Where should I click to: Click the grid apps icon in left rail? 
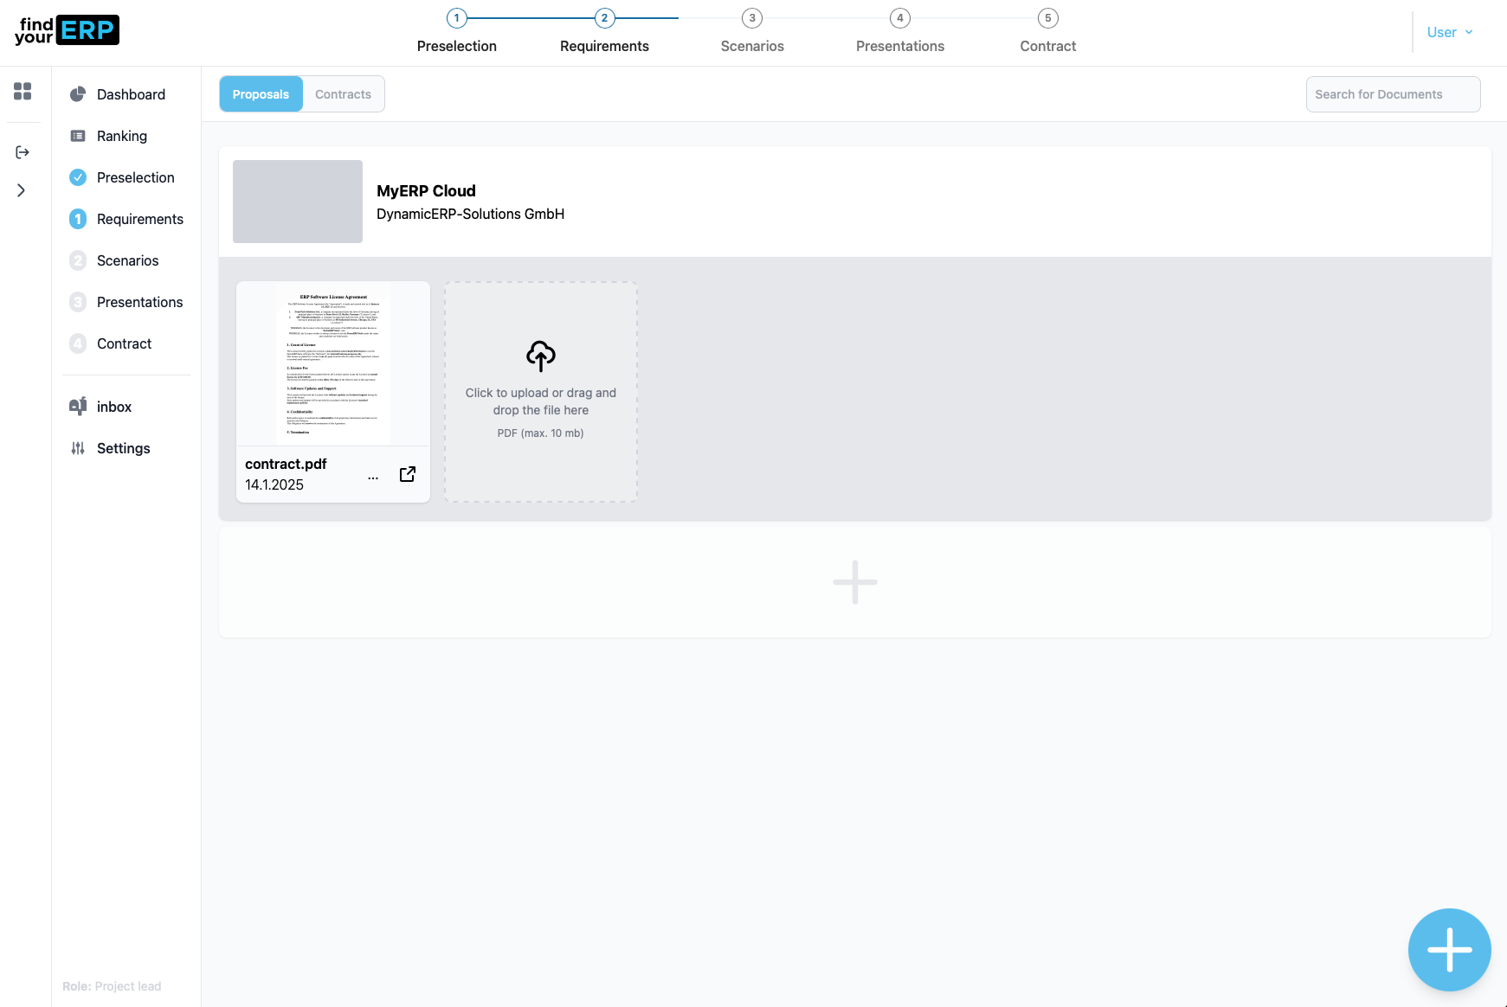click(23, 91)
